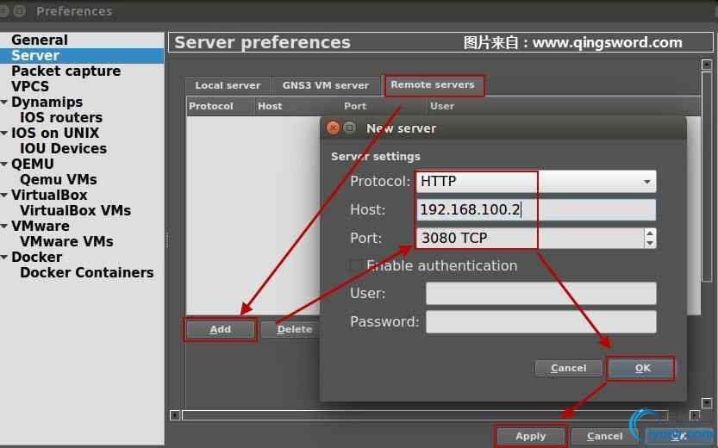Click horizontal scrollbar left arrow
This screenshot has height=448, width=718.
point(174,415)
